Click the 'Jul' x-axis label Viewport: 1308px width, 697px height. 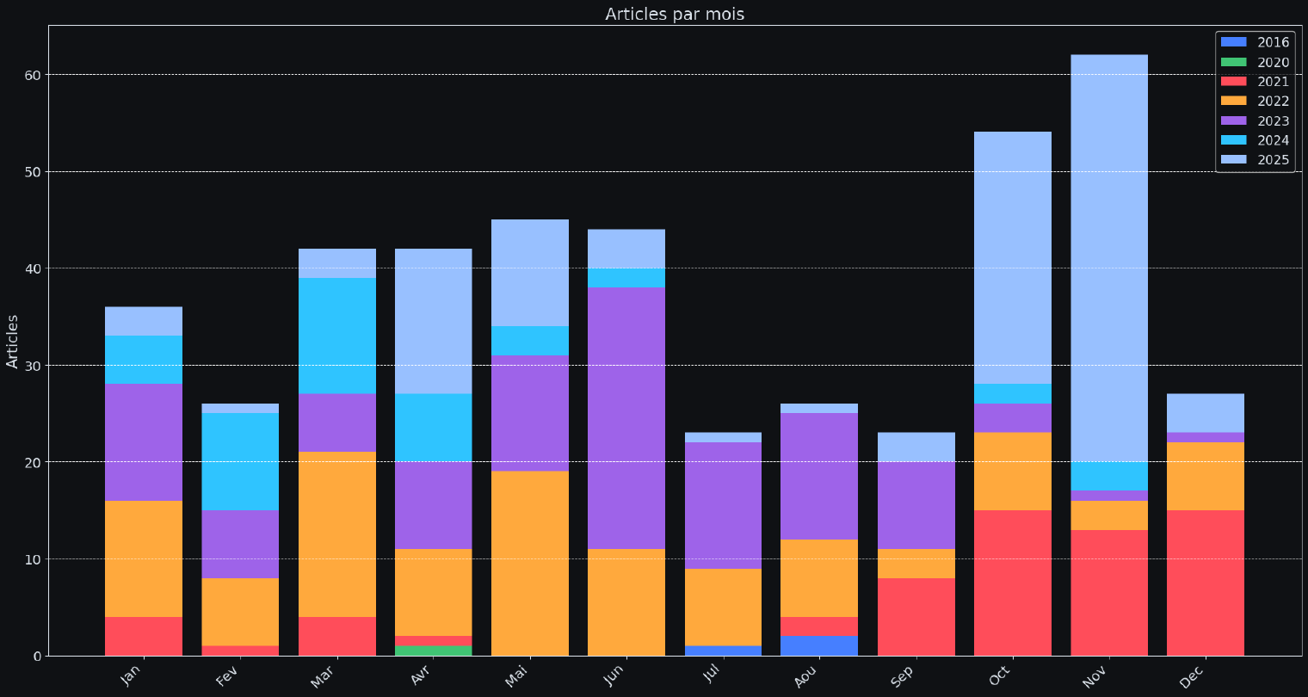tap(711, 673)
